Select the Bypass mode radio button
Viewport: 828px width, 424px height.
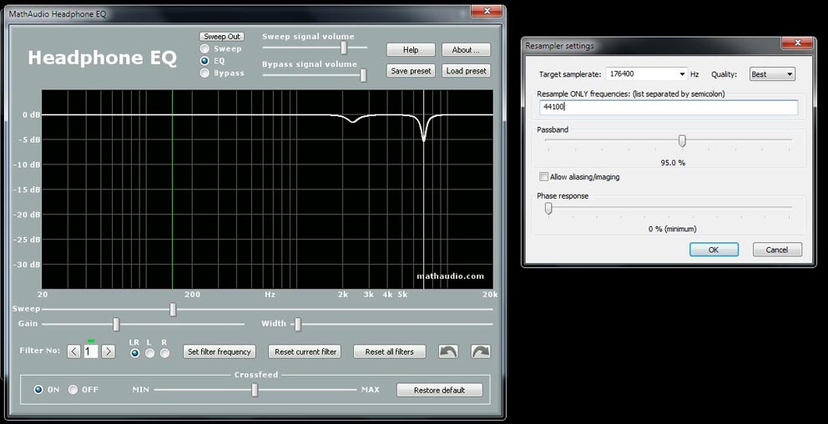(205, 73)
